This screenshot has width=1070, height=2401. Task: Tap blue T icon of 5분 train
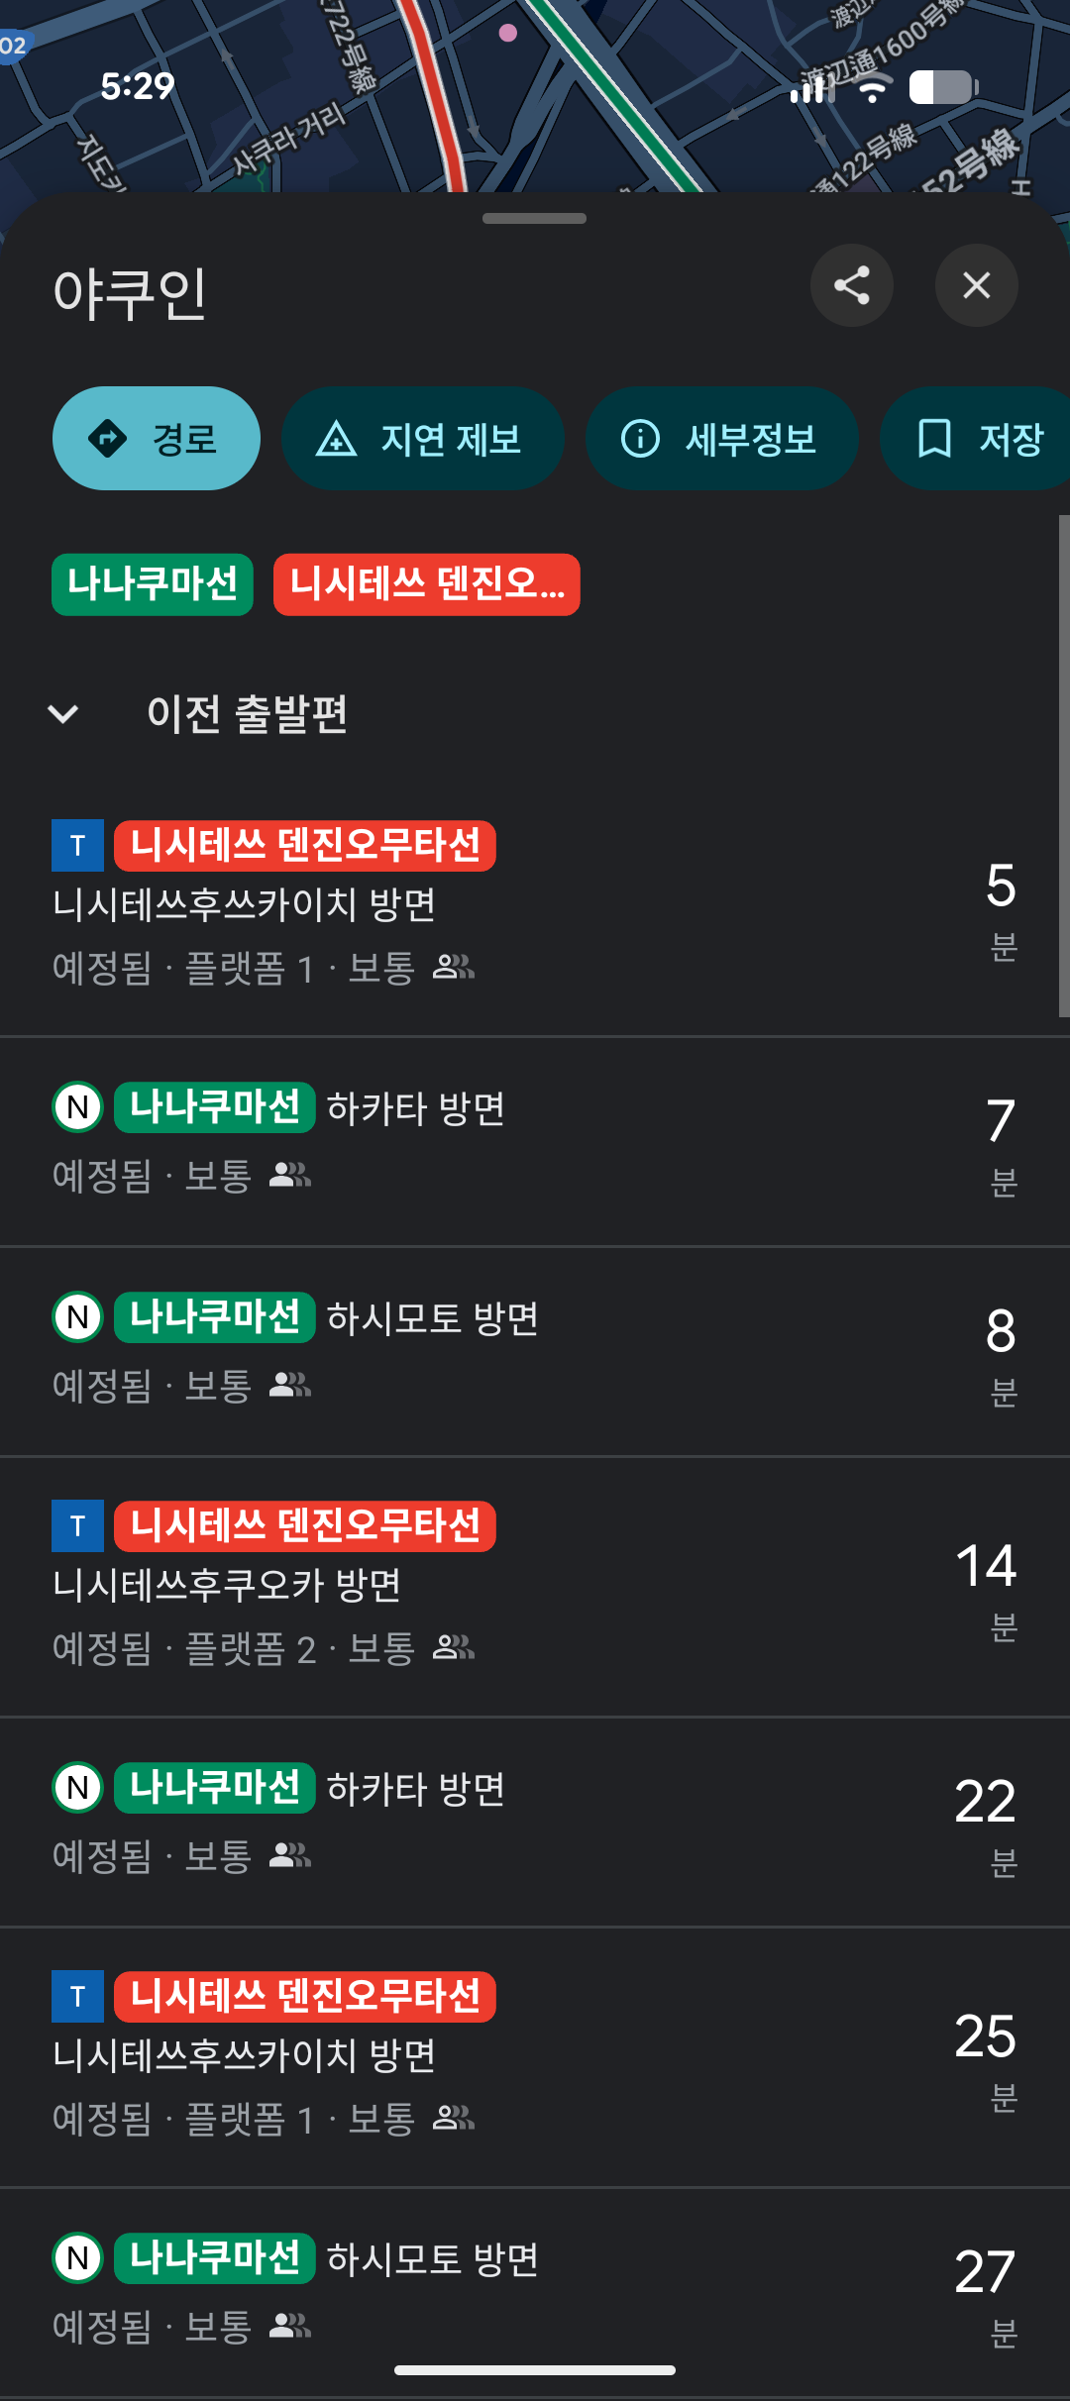77,846
